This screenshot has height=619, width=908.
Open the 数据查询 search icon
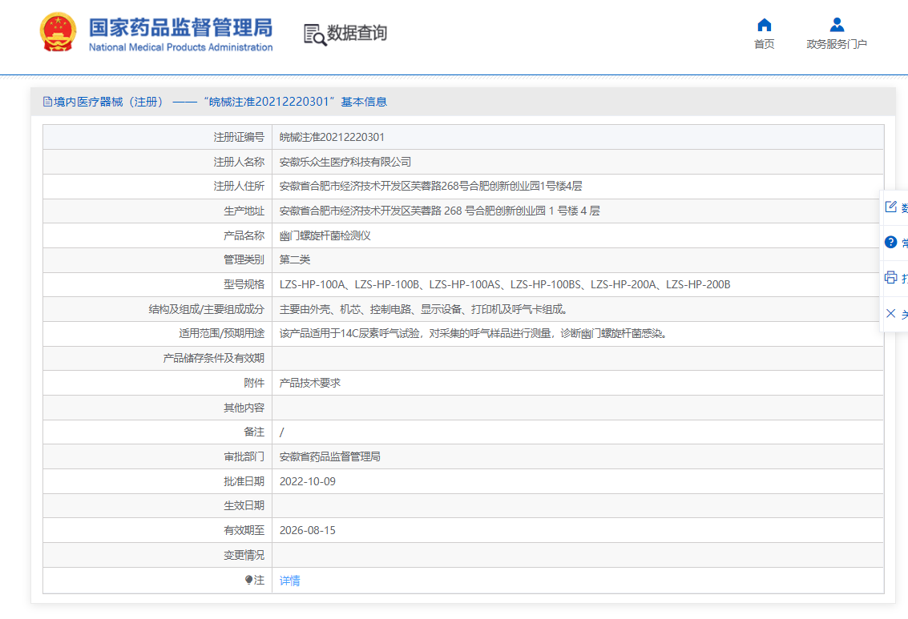(315, 34)
